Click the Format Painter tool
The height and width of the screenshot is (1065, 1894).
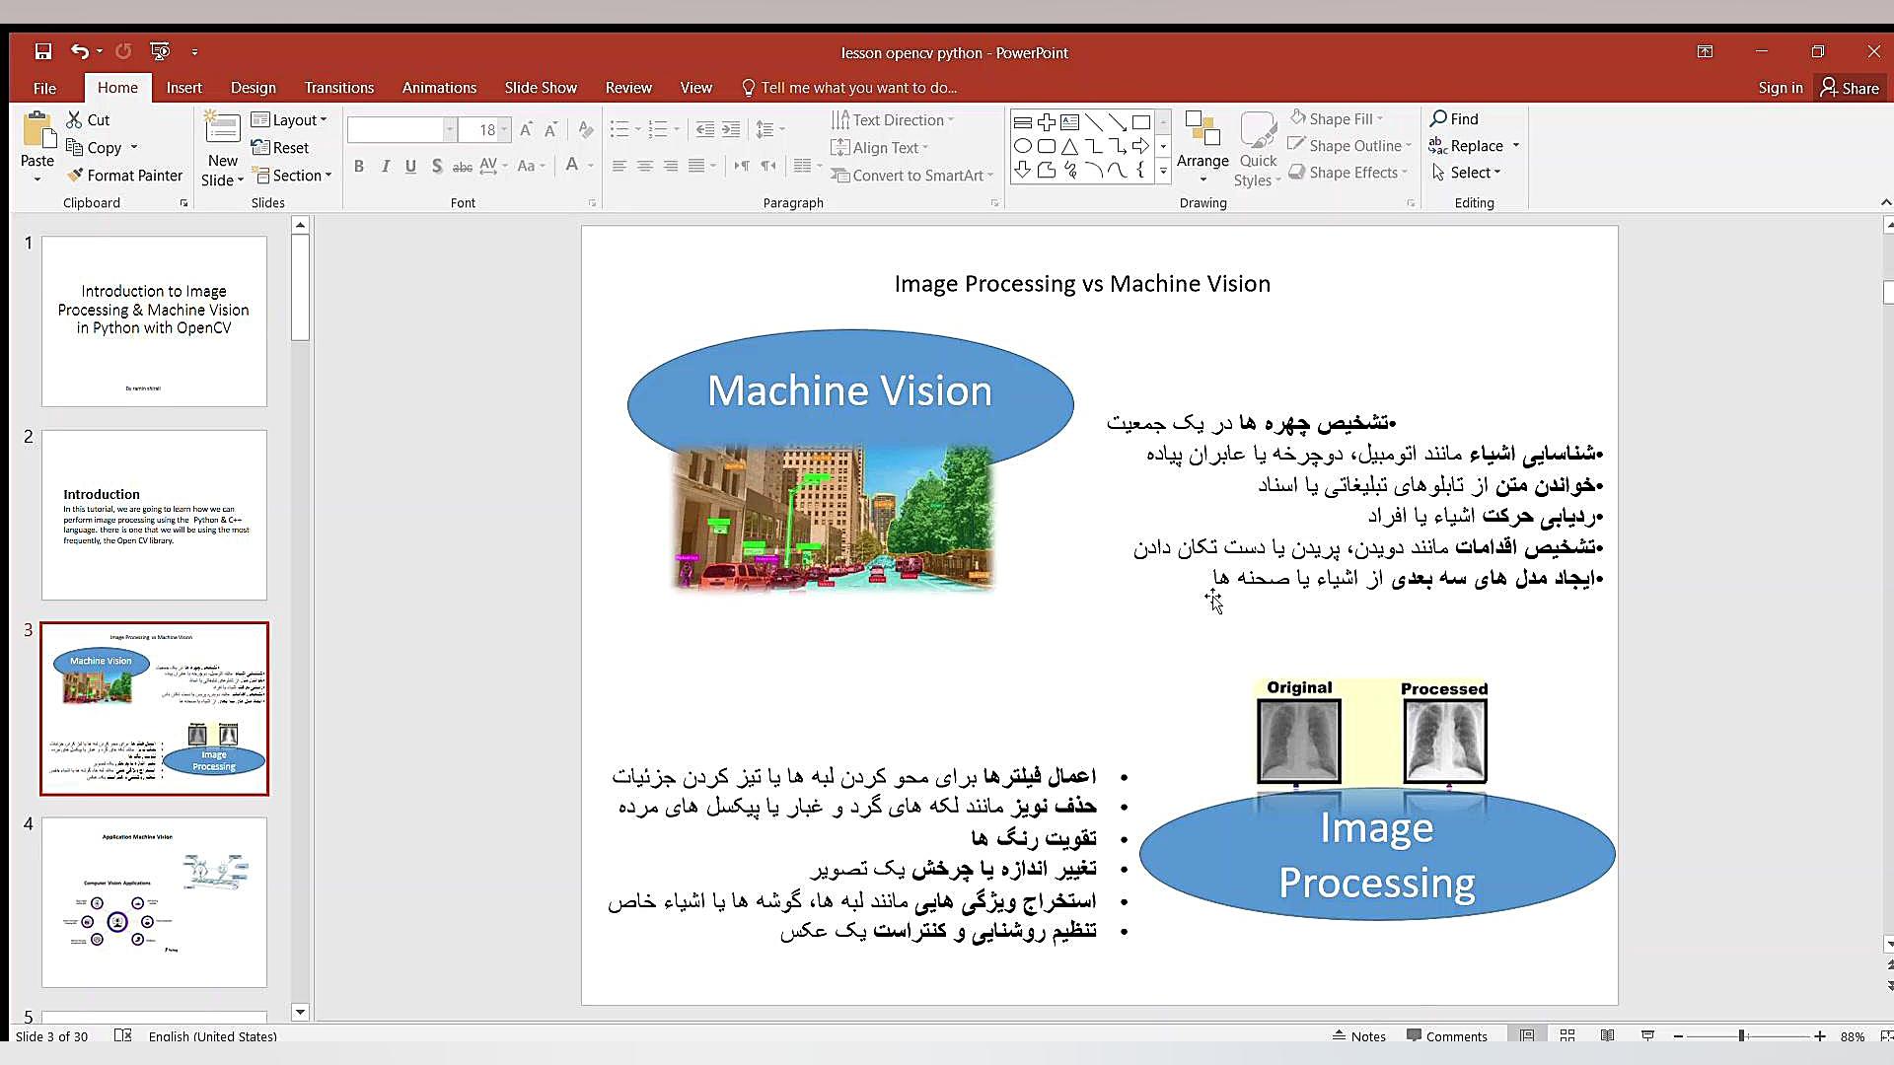(x=124, y=175)
